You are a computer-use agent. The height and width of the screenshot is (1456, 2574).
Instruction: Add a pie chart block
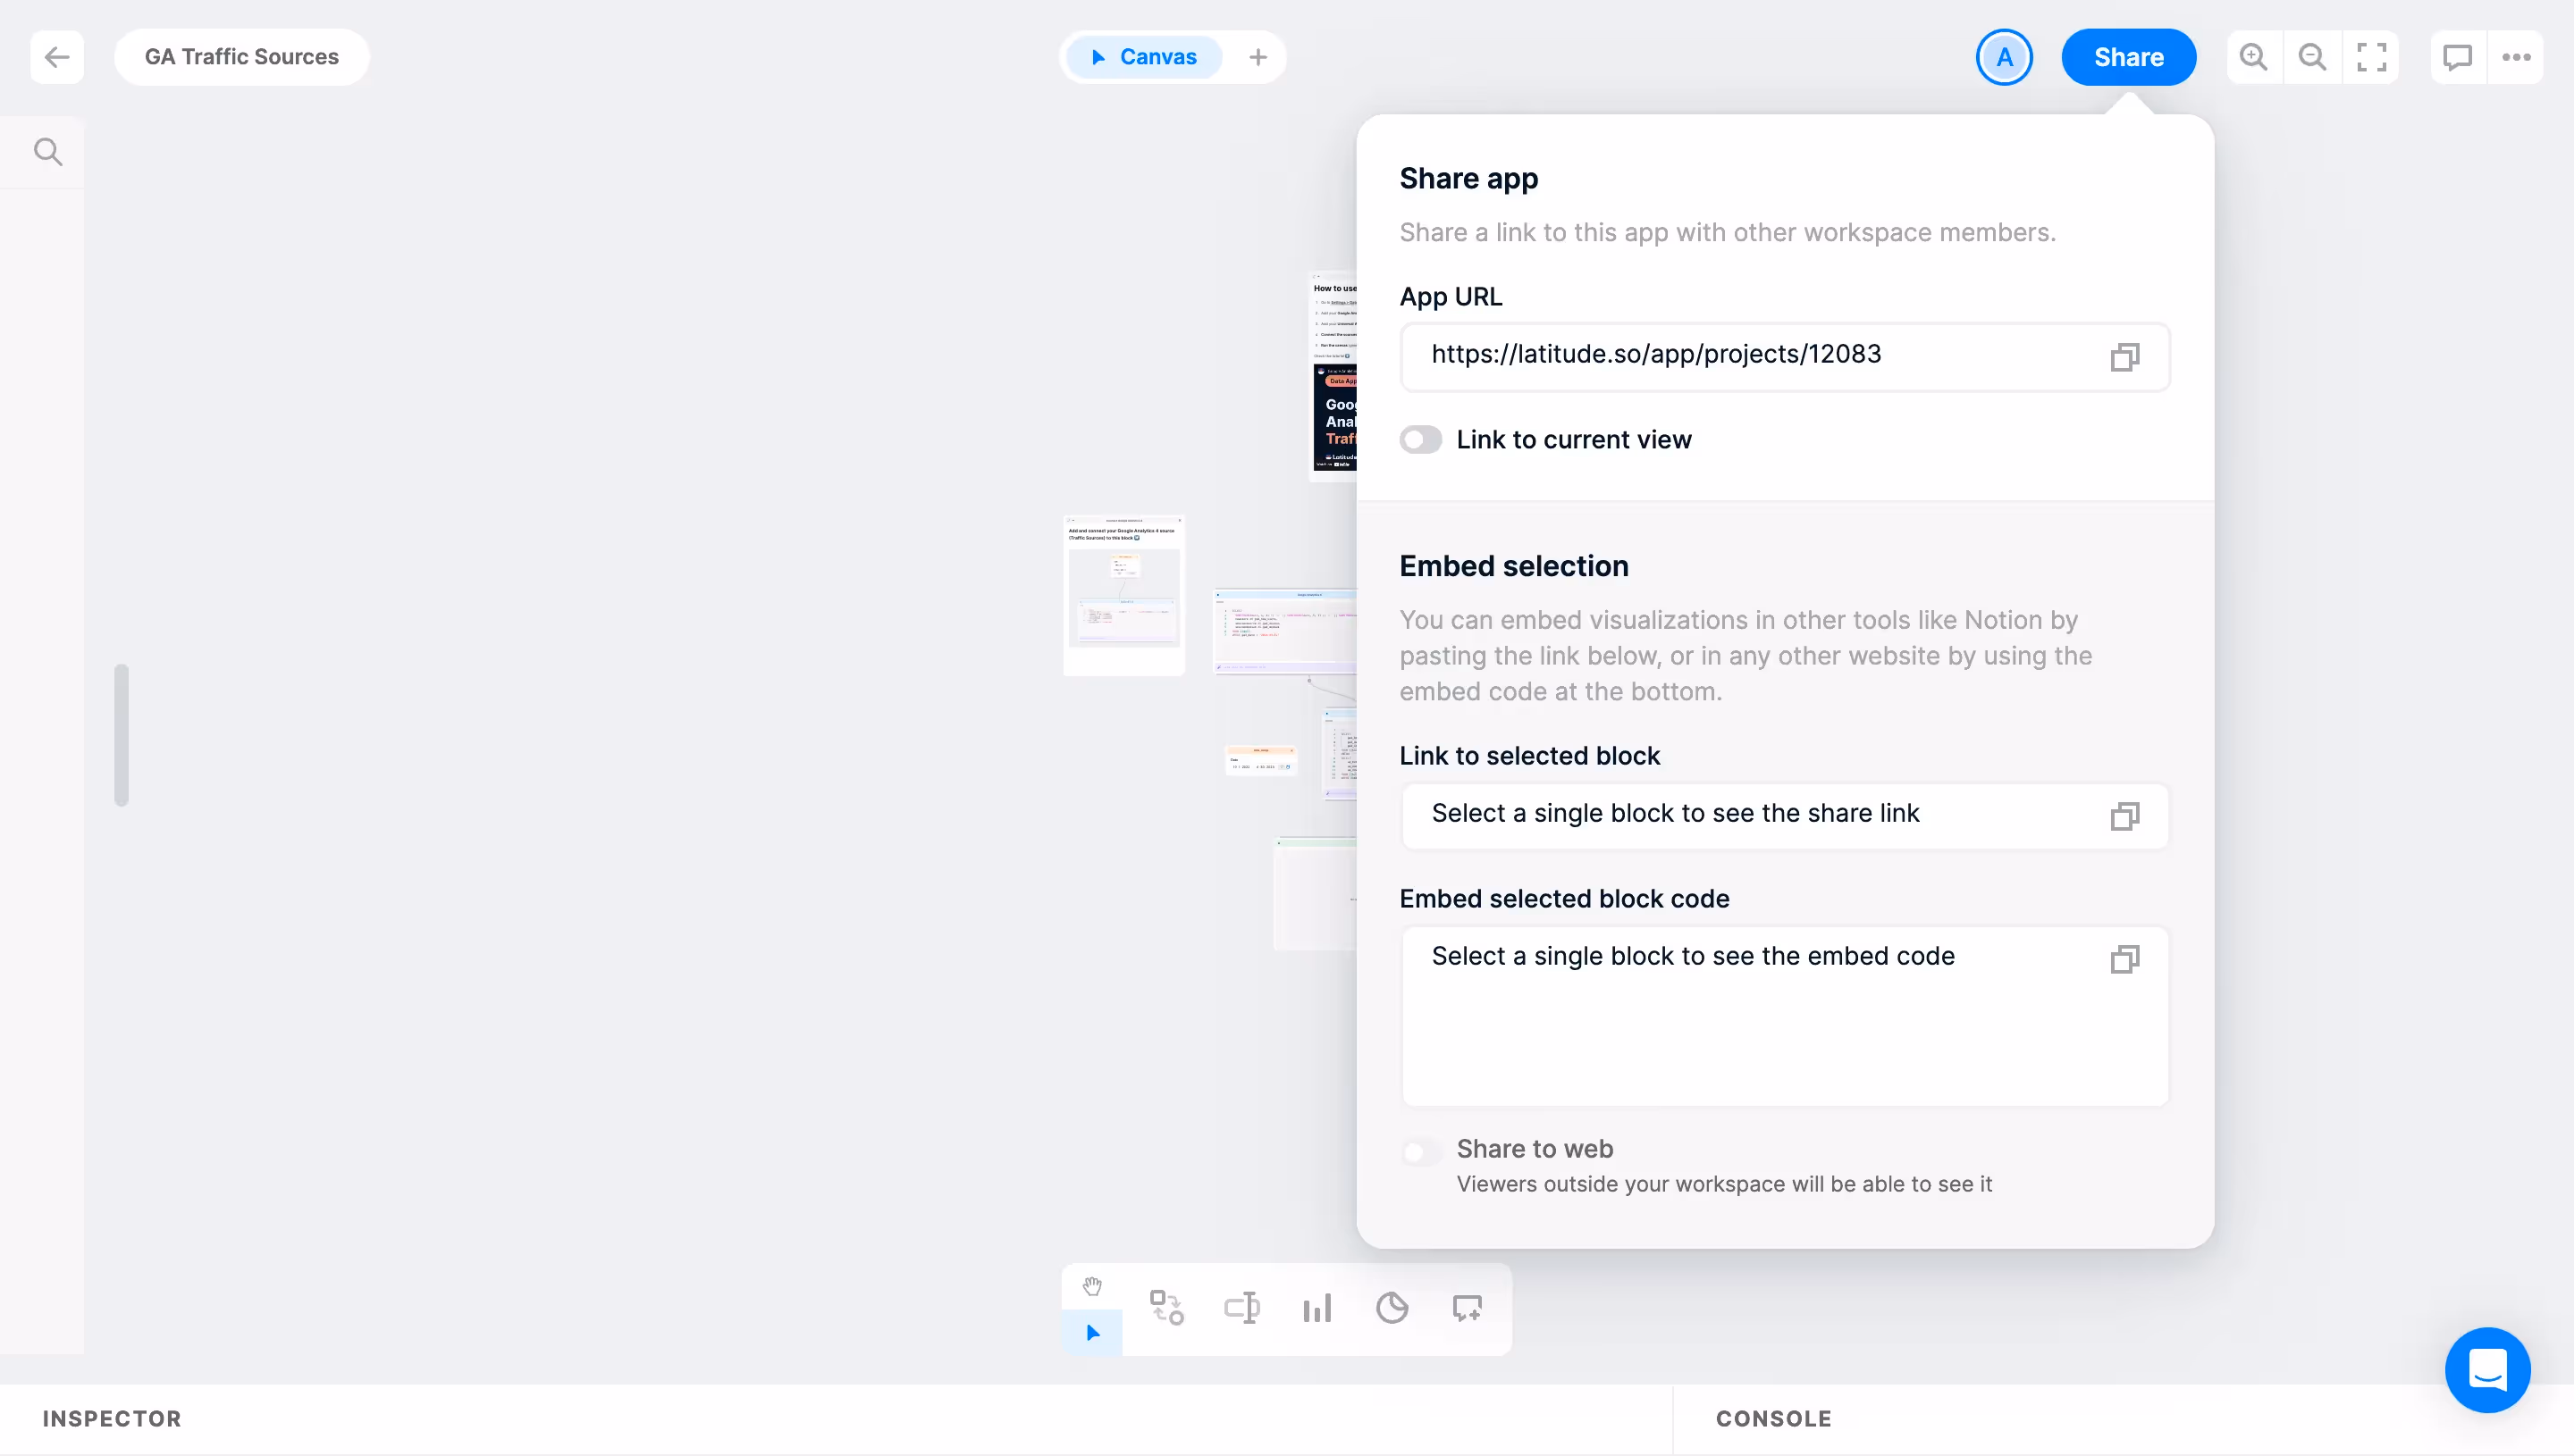[1392, 1307]
